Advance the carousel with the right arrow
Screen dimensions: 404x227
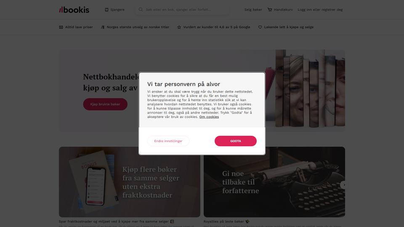pos(344,185)
